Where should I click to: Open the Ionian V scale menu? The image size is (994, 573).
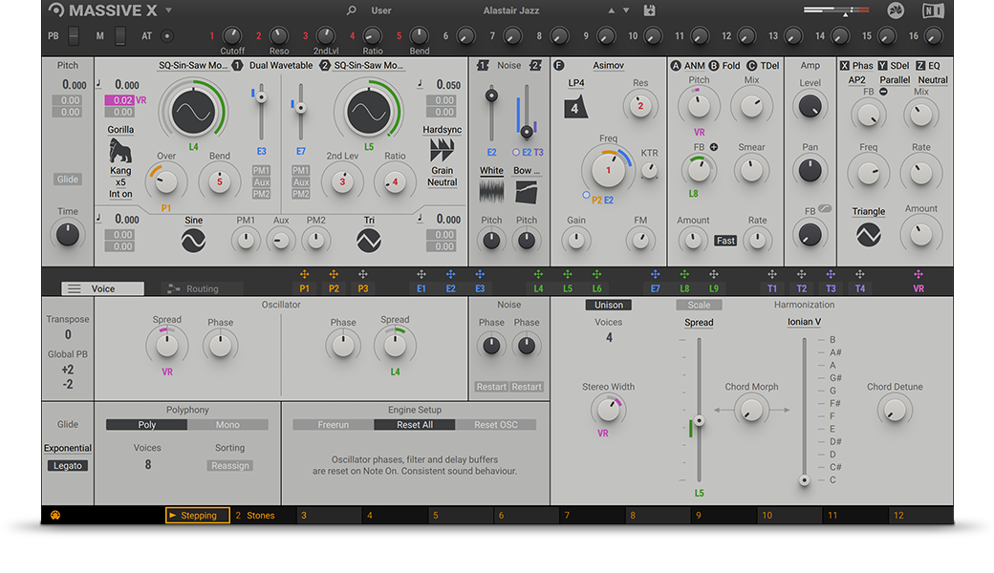click(804, 322)
